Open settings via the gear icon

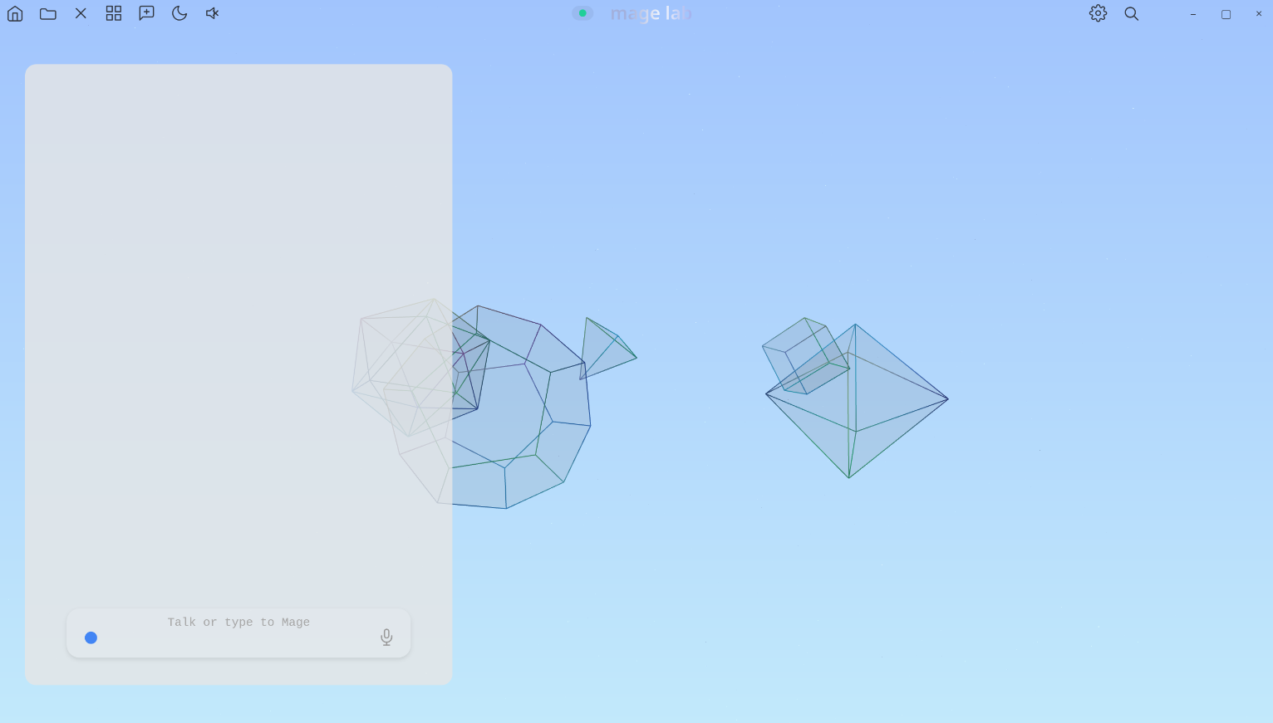(x=1099, y=13)
